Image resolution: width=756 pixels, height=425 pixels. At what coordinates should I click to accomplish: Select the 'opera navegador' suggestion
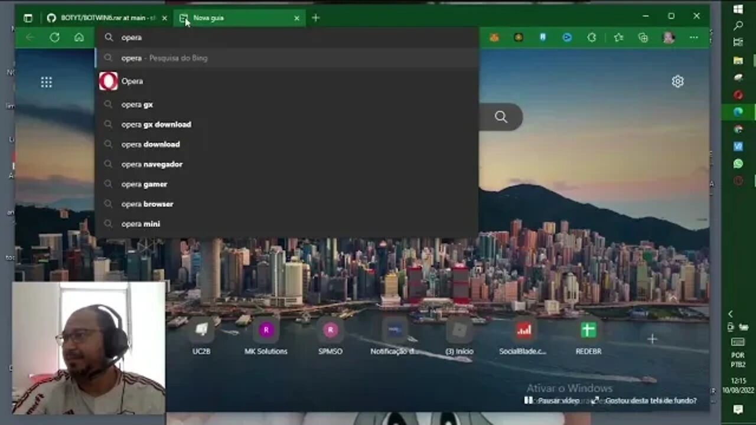tap(286, 164)
